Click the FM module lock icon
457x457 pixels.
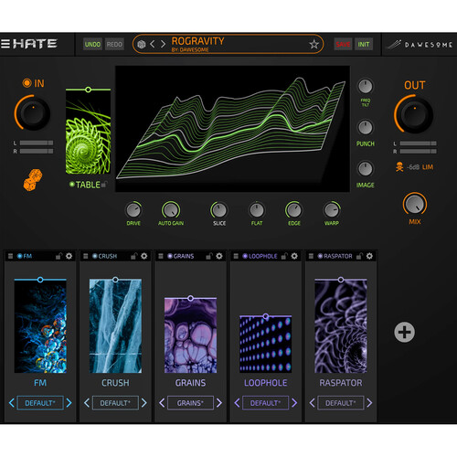pos(58,256)
